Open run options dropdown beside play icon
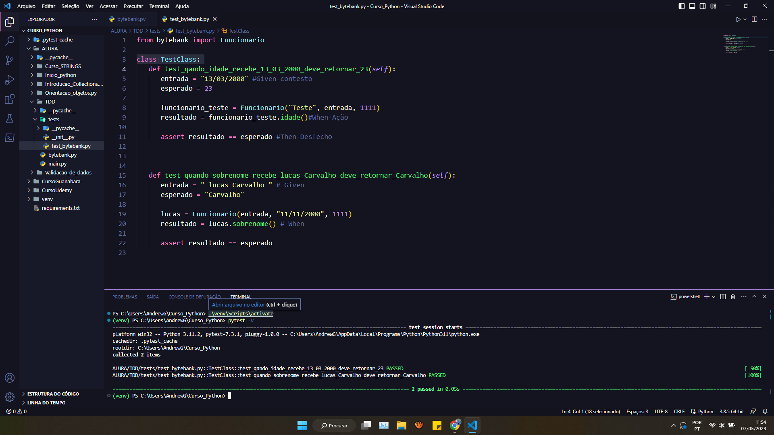The image size is (774, 435). tap(745, 19)
